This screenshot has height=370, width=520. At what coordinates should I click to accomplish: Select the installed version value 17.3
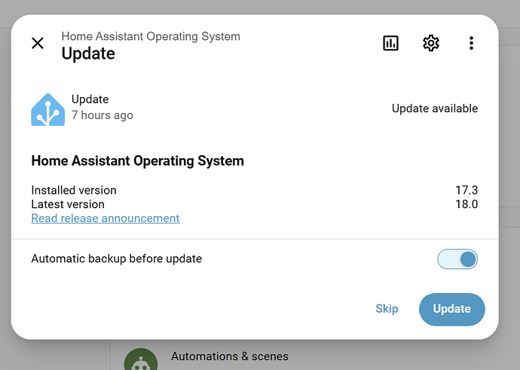pos(466,190)
